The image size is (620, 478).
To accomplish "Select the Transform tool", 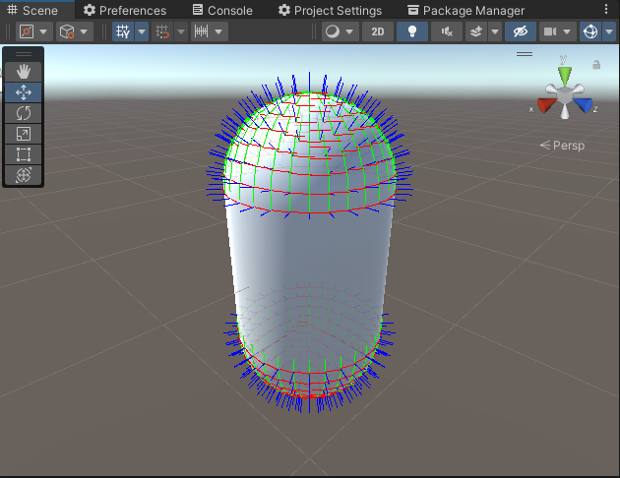I will [x=24, y=175].
